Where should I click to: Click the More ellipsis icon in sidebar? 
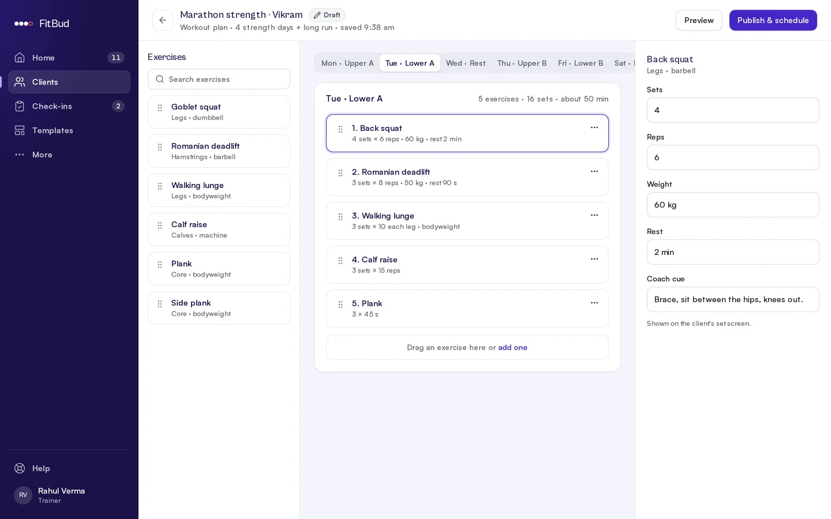coord(20,155)
